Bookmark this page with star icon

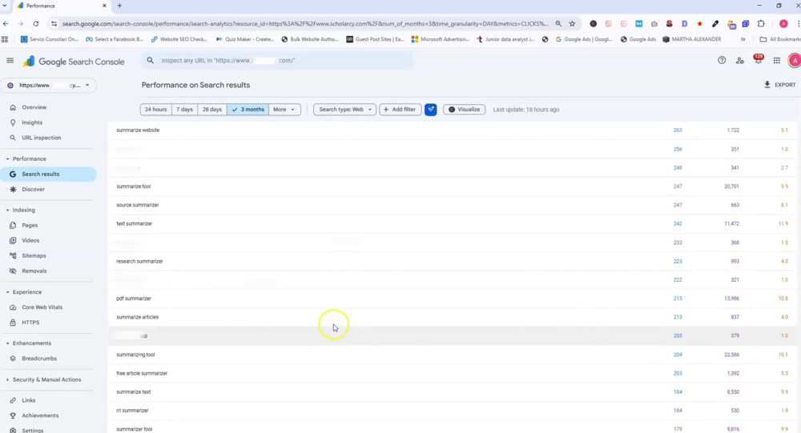572,23
